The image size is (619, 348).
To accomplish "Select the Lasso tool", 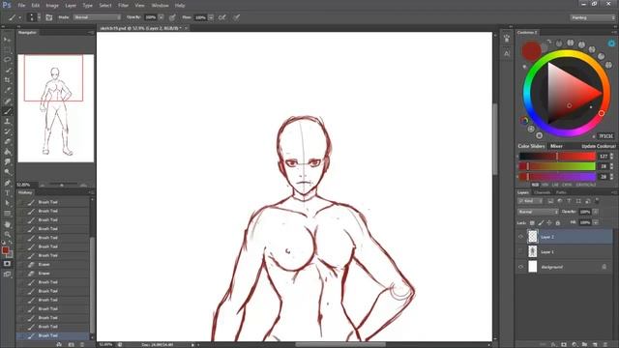I will [x=7, y=60].
